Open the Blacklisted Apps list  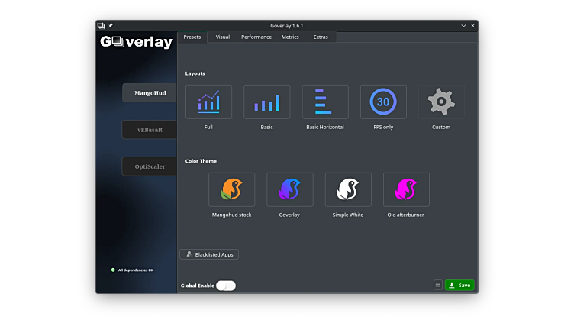pyautogui.click(x=209, y=254)
